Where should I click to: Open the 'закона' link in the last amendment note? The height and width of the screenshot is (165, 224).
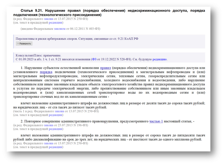49,144
